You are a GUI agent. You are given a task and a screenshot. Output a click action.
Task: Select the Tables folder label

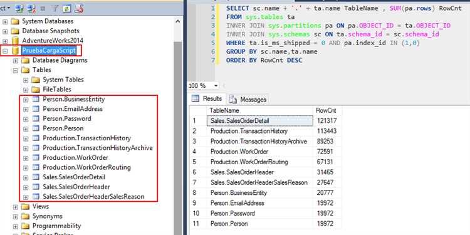[x=41, y=70]
